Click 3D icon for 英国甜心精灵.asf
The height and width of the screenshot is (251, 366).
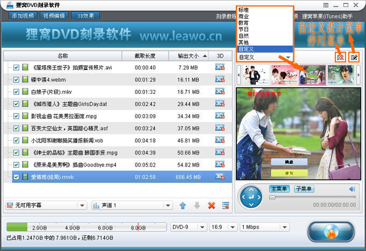coord(220,128)
